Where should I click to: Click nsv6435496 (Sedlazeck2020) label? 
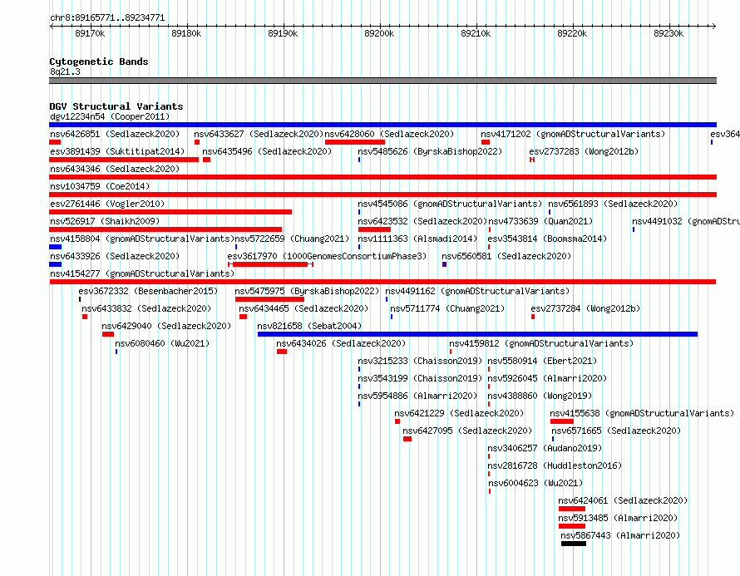coord(267,151)
